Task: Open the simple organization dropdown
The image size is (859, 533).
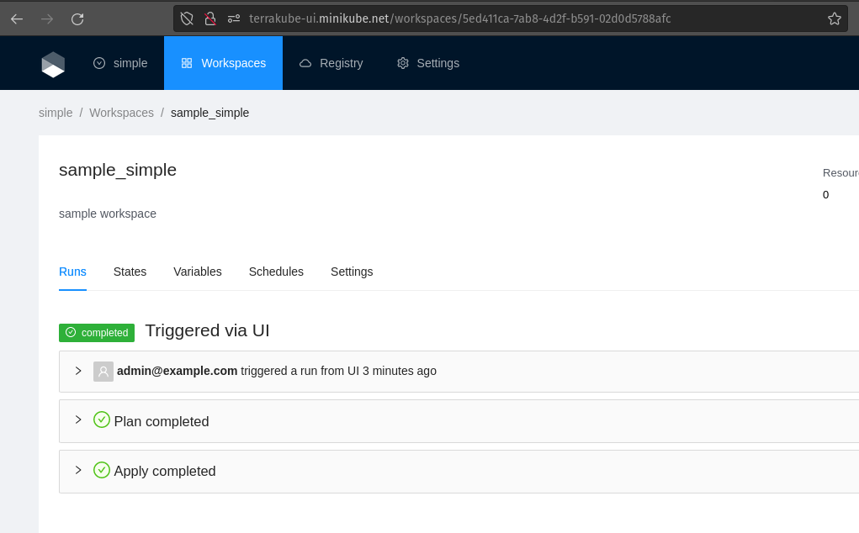Action: [x=120, y=63]
